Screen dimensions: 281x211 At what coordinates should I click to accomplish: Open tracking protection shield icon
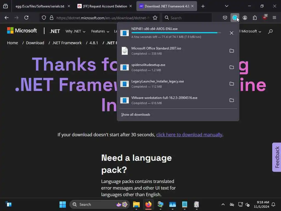tap(44, 18)
